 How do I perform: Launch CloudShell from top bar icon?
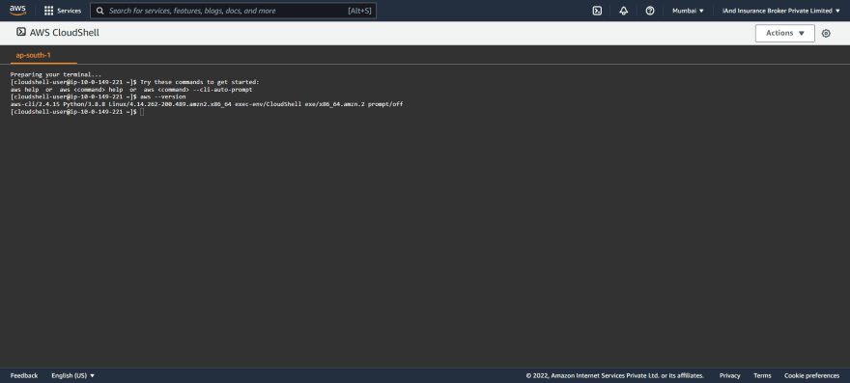click(x=597, y=11)
